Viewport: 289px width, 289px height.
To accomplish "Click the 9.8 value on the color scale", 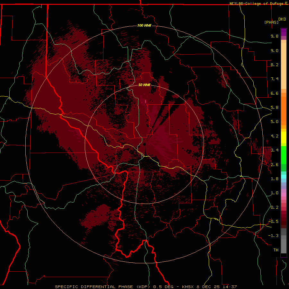I will pyautogui.click(x=275, y=36).
